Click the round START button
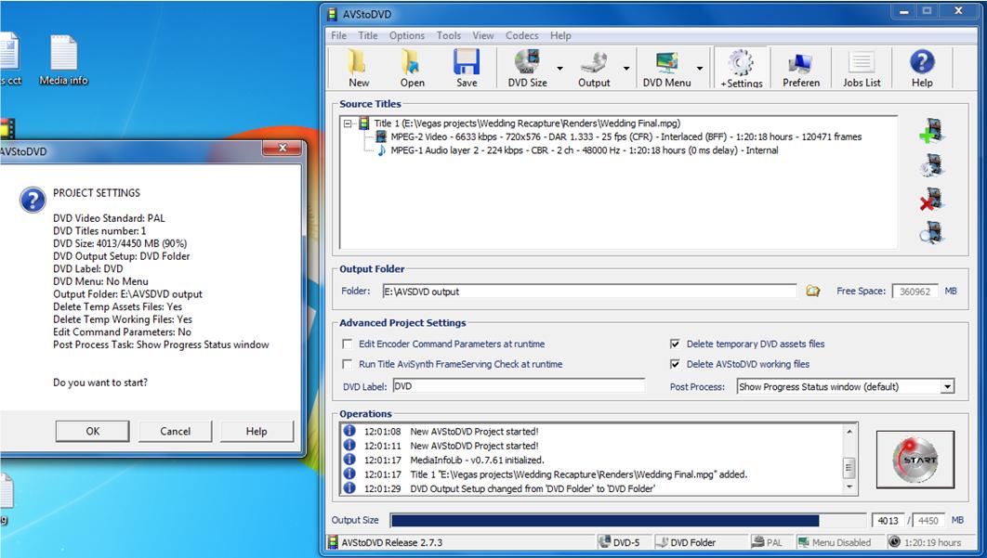The height and width of the screenshot is (558, 987). [x=915, y=460]
